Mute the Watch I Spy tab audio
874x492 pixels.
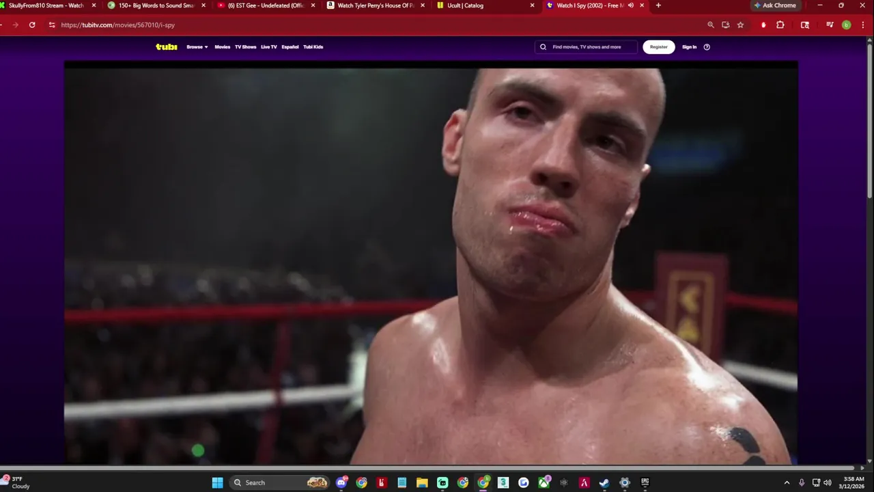(631, 5)
